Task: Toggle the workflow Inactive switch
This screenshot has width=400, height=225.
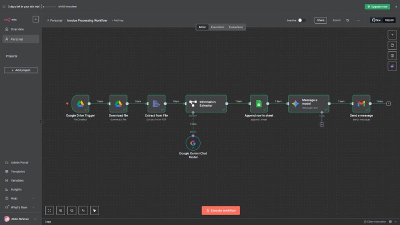Action: [x=302, y=20]
